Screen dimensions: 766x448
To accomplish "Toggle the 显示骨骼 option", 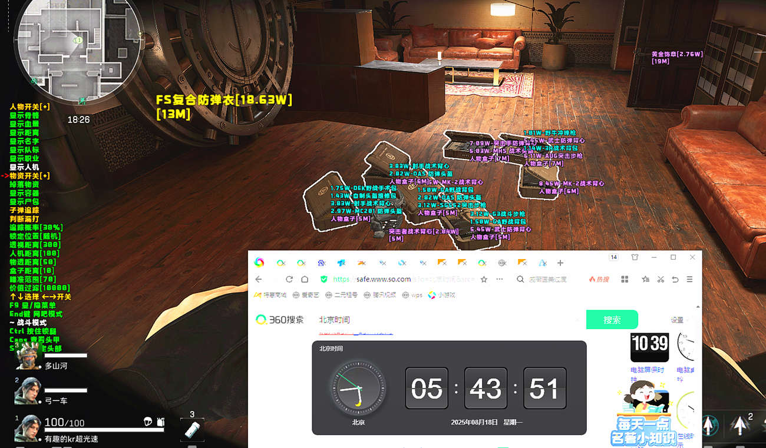I will 24,115.
